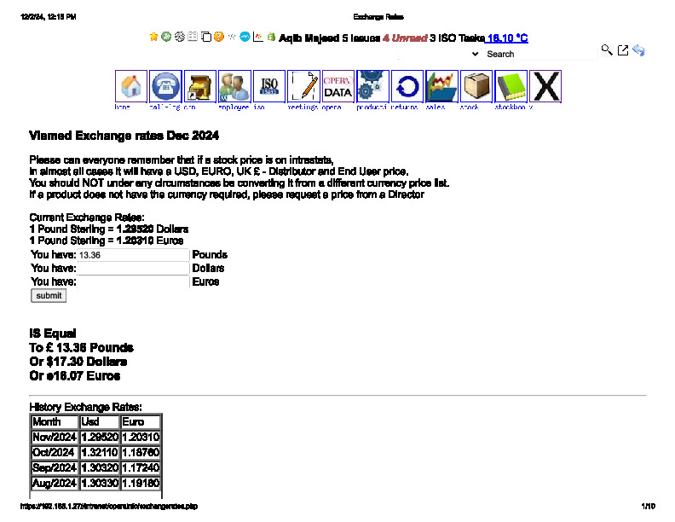
Task: Click the Dollars amount input field
Action: (x=133, y=268)
